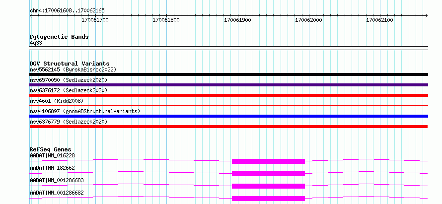442x204 pixels.
Task: Click the 4q33 band label
Action: (36, 43)
